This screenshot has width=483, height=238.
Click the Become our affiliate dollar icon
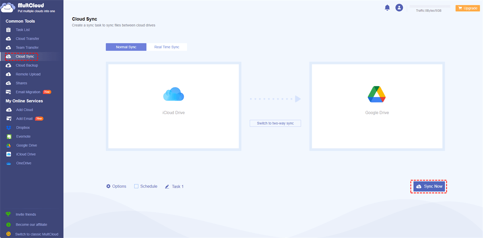pos(8,224)
